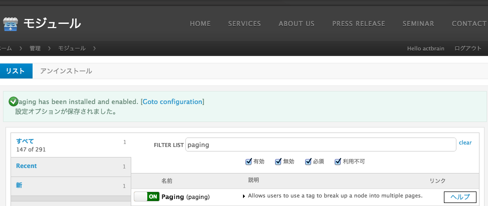
Task: Uncheck the 有効 checkbox
Action: pyautogui.click(x=249, y=161)
